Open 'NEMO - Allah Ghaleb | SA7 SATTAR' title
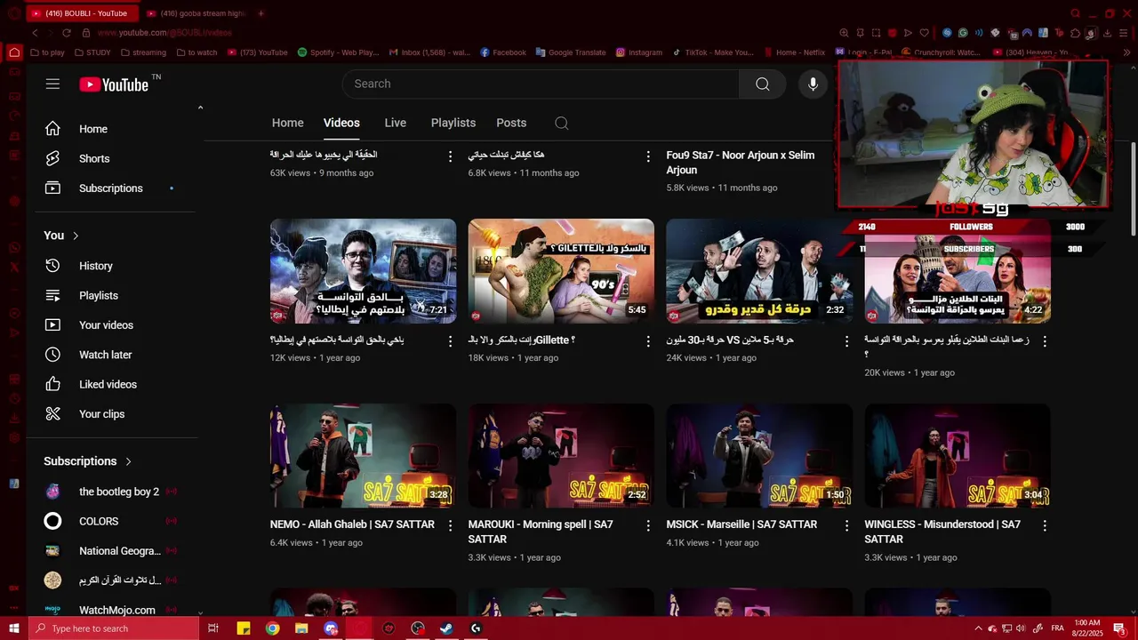 pyautogui.click(x=352, y=524)
